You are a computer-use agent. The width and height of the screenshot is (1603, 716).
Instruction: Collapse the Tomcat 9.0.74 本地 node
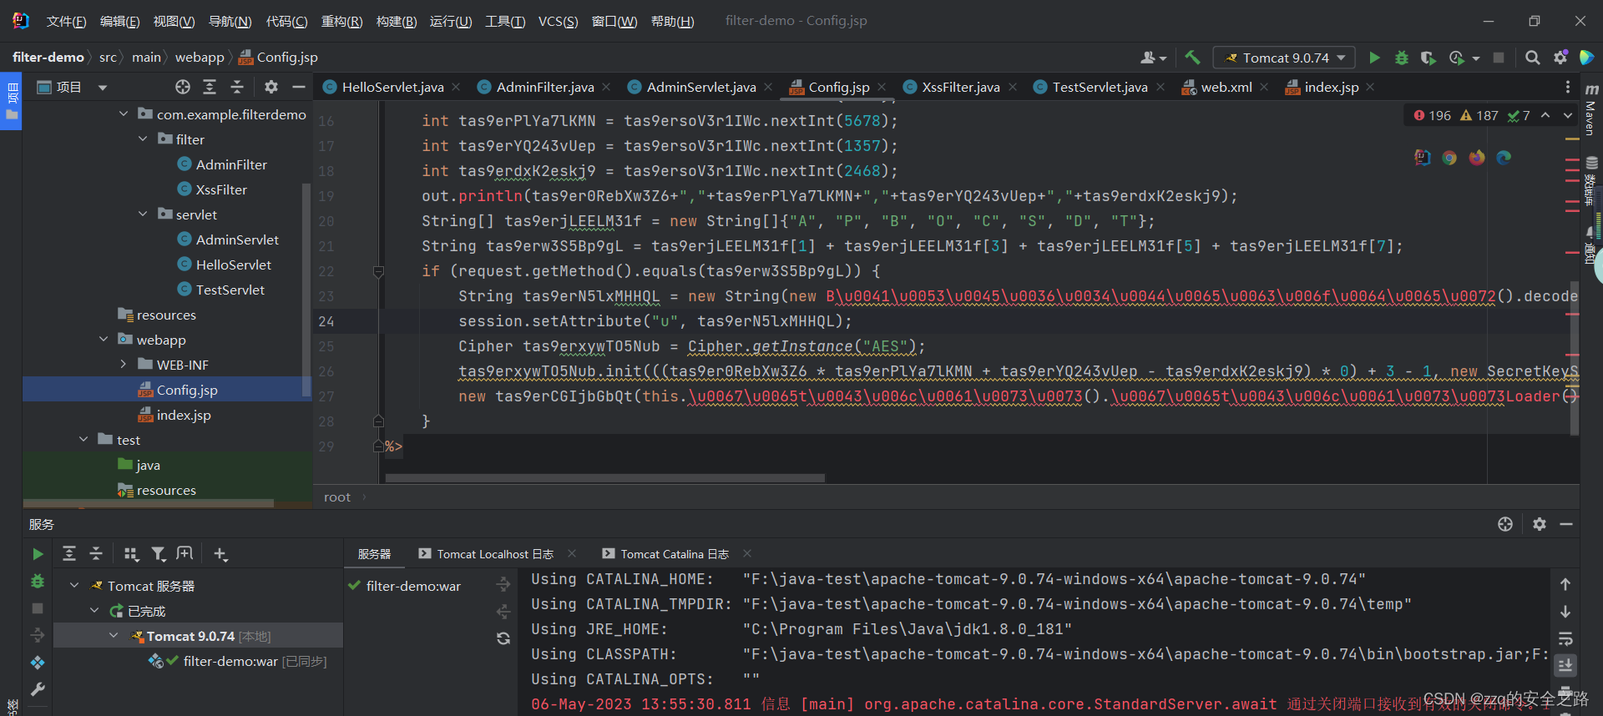click(114, 636)
